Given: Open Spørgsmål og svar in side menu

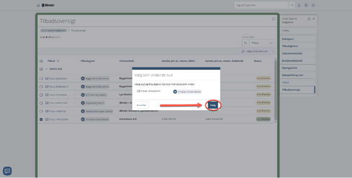Looking at the screenshot, I should point(297,75).
